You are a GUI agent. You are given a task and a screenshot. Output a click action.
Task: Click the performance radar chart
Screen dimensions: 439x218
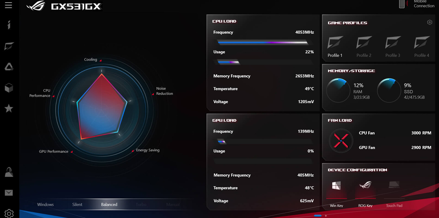click(102, 110)
